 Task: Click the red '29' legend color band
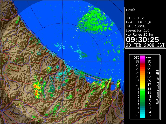(x=143, y=65)
